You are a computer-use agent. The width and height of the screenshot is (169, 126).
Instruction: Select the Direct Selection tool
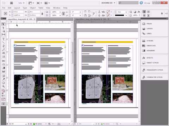coord(4,28)
